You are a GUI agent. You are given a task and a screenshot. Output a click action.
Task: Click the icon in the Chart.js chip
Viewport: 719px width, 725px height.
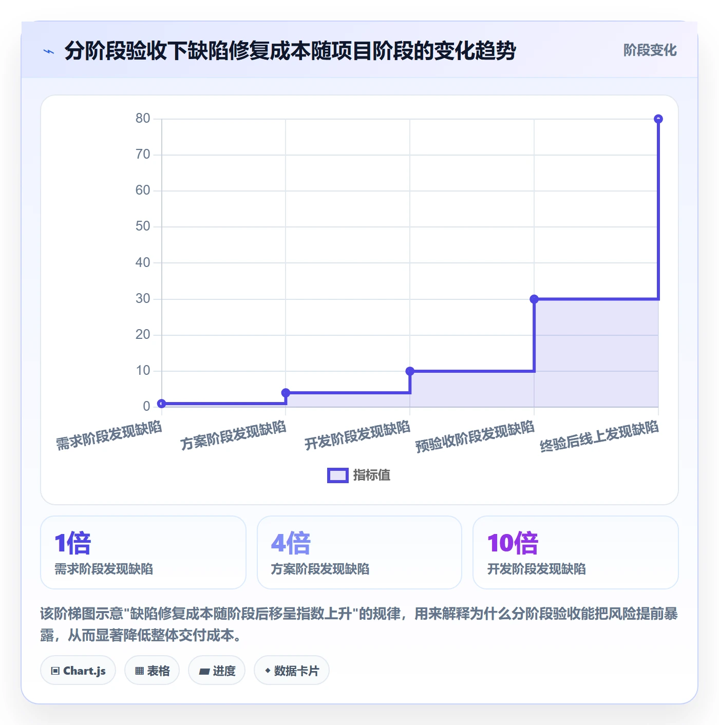point(55,671)
